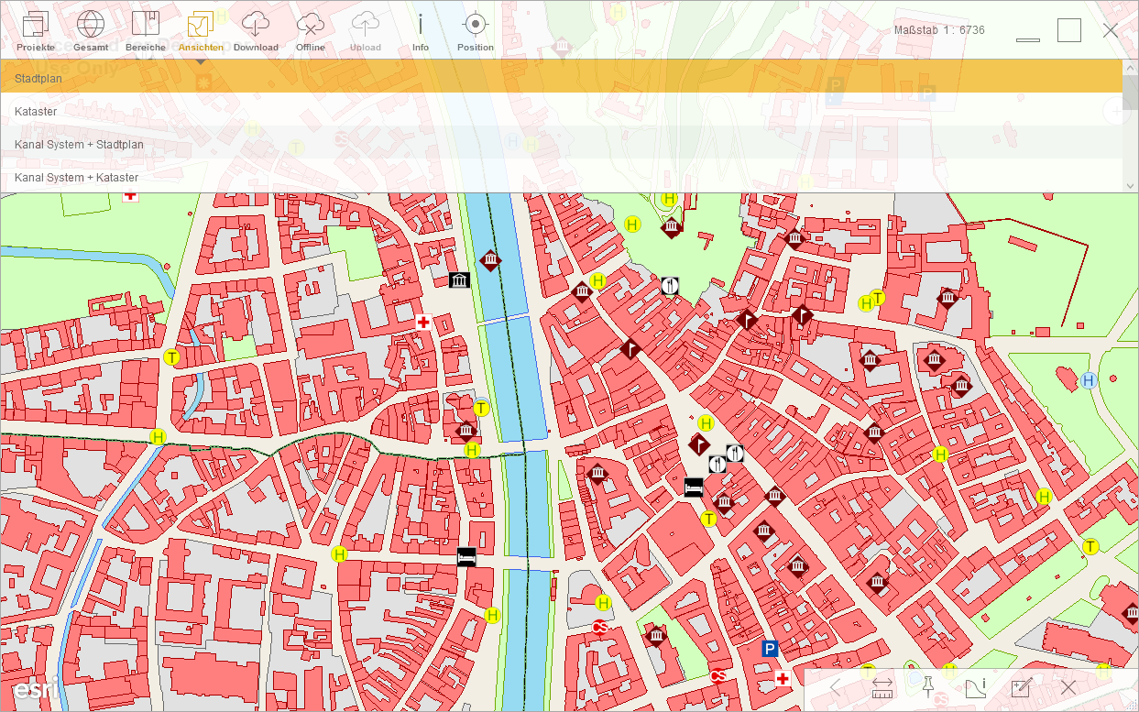Open the Projekte panel
This screenshot has width=1139, height=712.
click(x=36, y=27)
